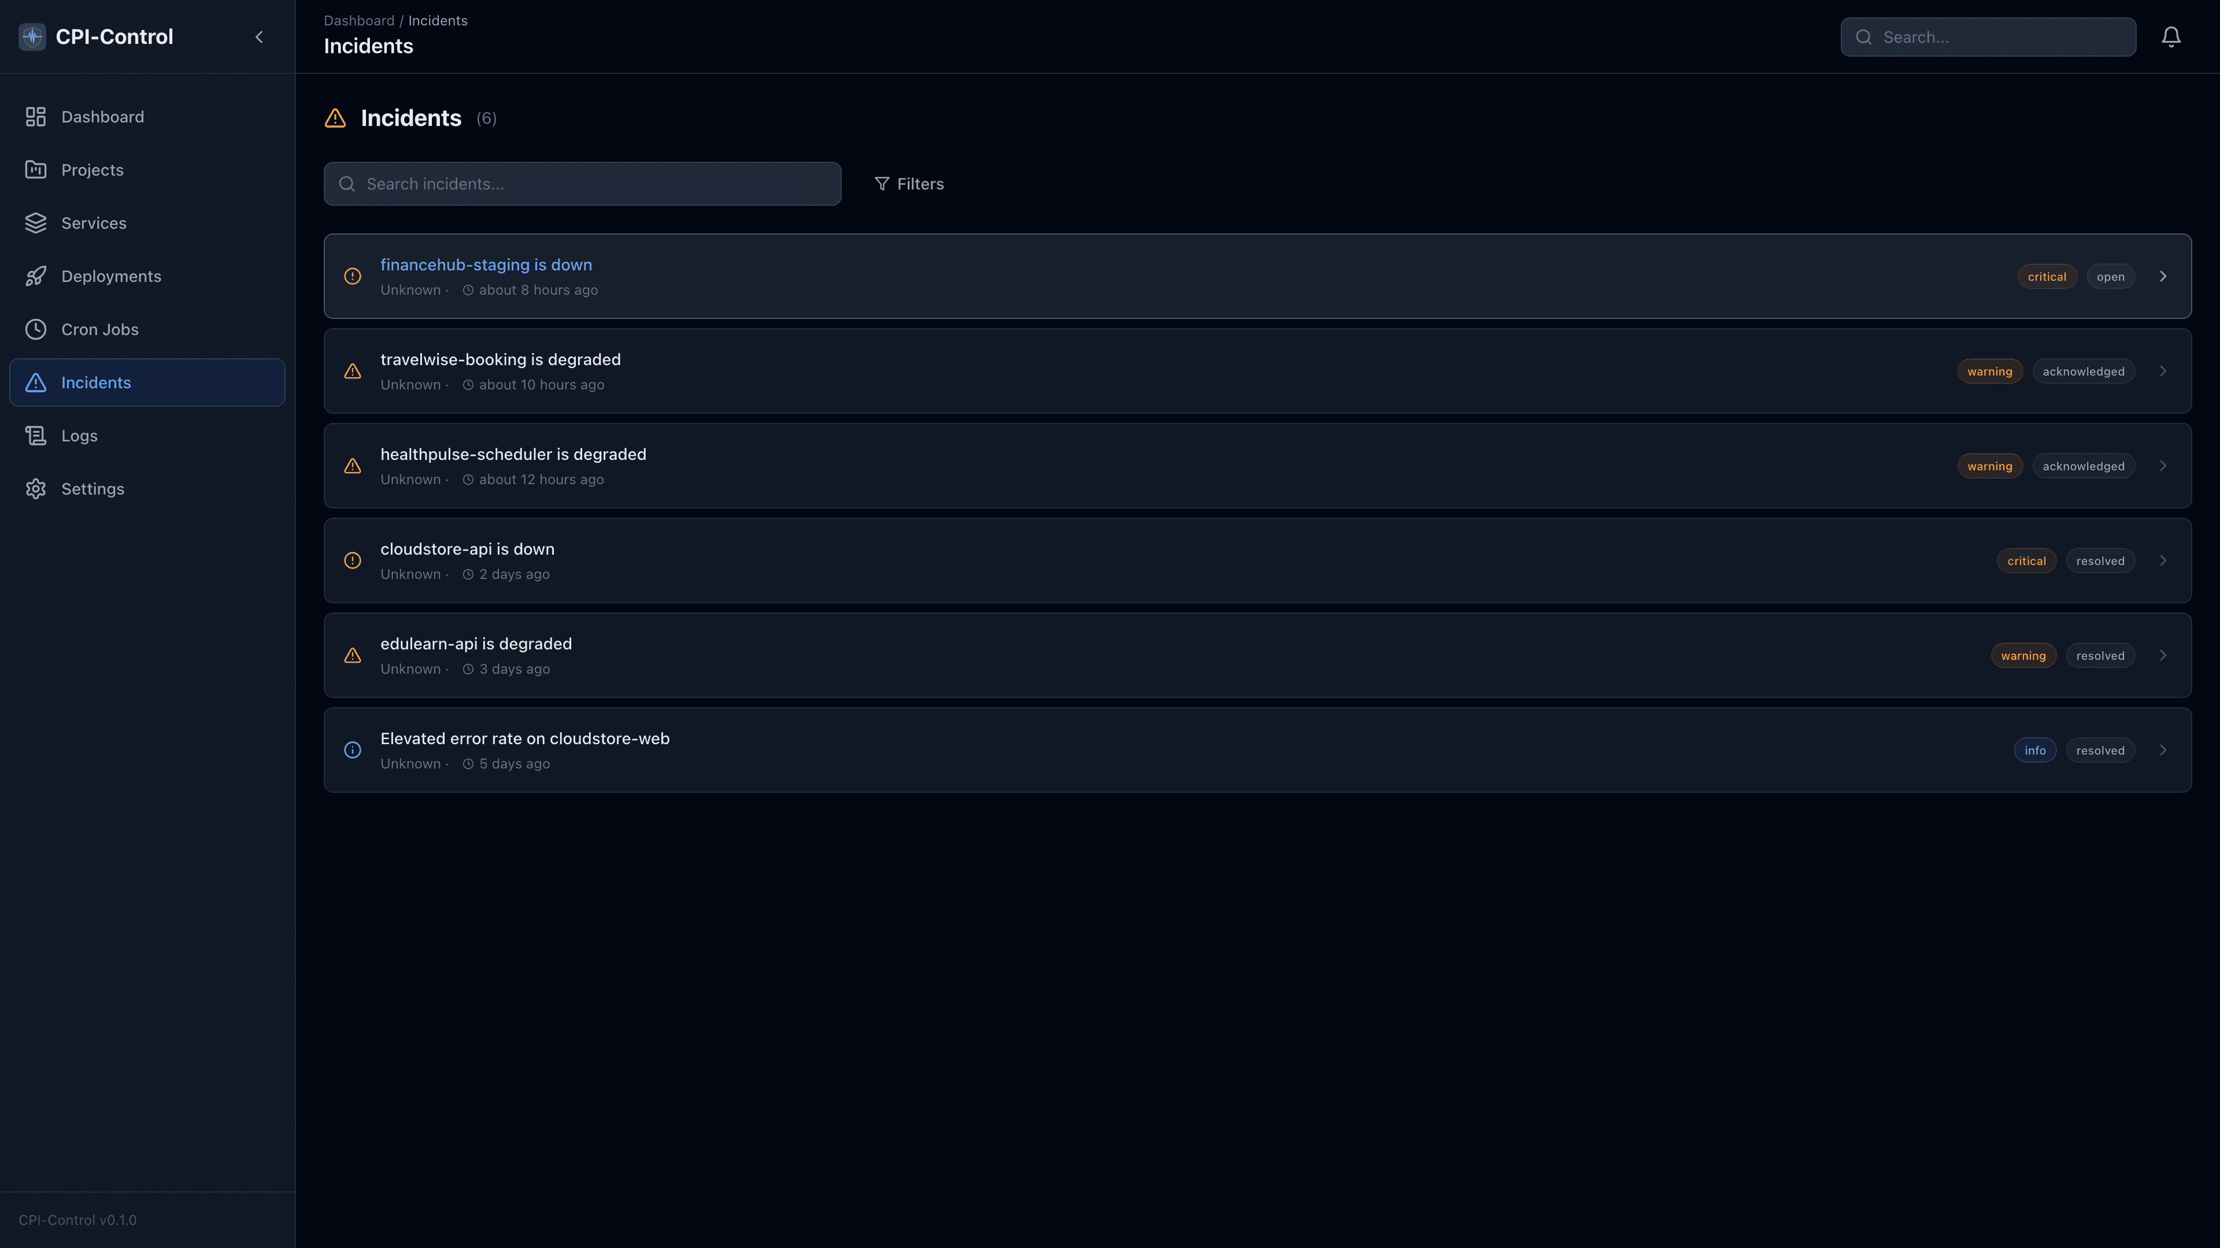Open the Services section
Screen dimensions: 2220x1248
tap(93, 222)
